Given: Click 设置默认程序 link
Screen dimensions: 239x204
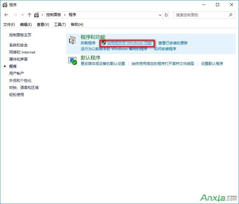Looking at the screenshot, I should tap(212, 64).
